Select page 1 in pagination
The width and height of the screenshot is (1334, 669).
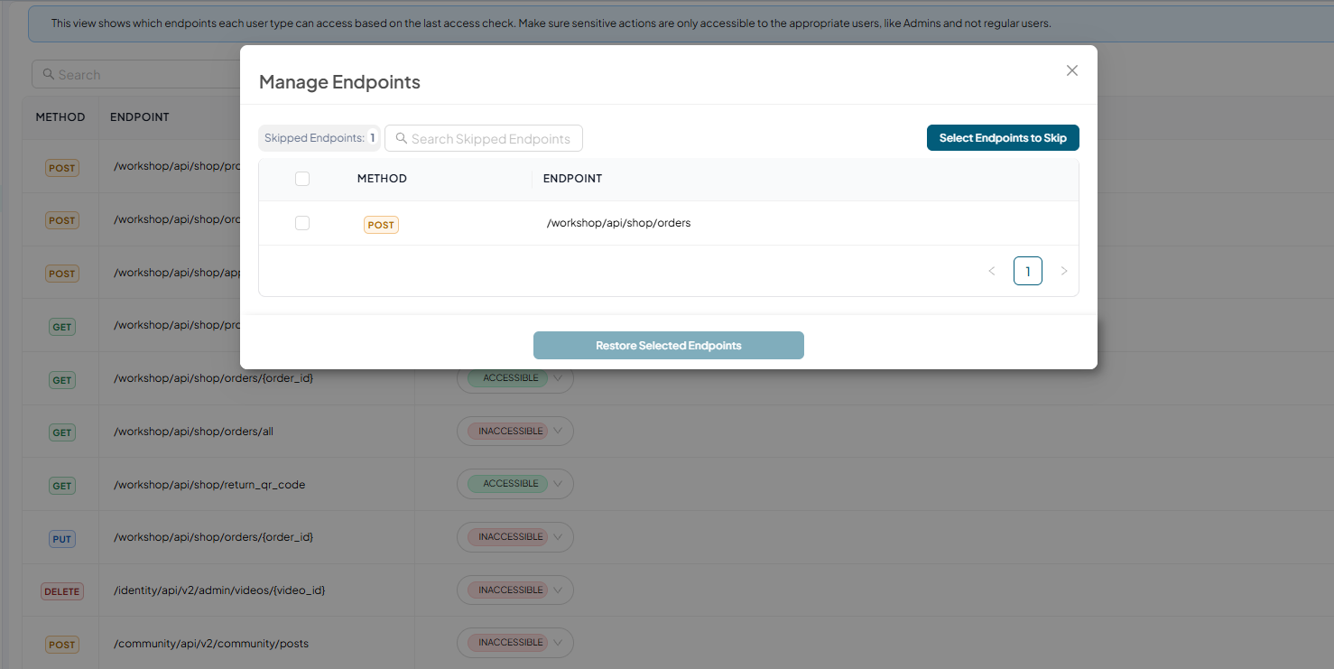(1028, 271)
